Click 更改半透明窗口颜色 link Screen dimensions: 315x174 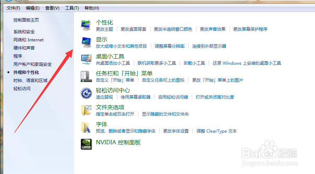[x=173, y=29]
